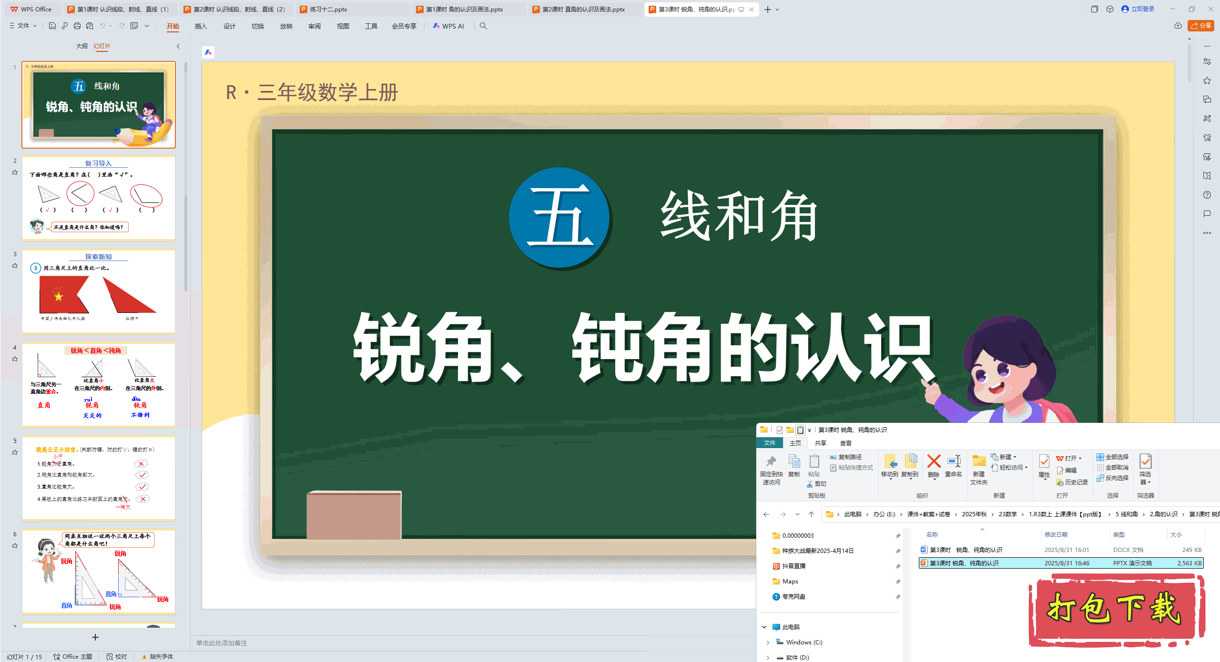Image resolution: width=1220 pixels, height=662 pixels.
Task: Select slide 4 thumbnail in the panel
Action: [98, 385]
